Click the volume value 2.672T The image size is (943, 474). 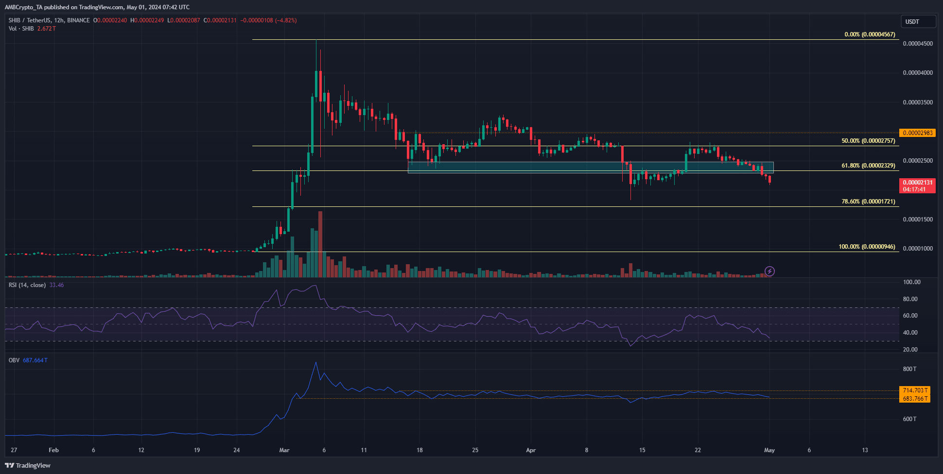(x=46, y=29)
